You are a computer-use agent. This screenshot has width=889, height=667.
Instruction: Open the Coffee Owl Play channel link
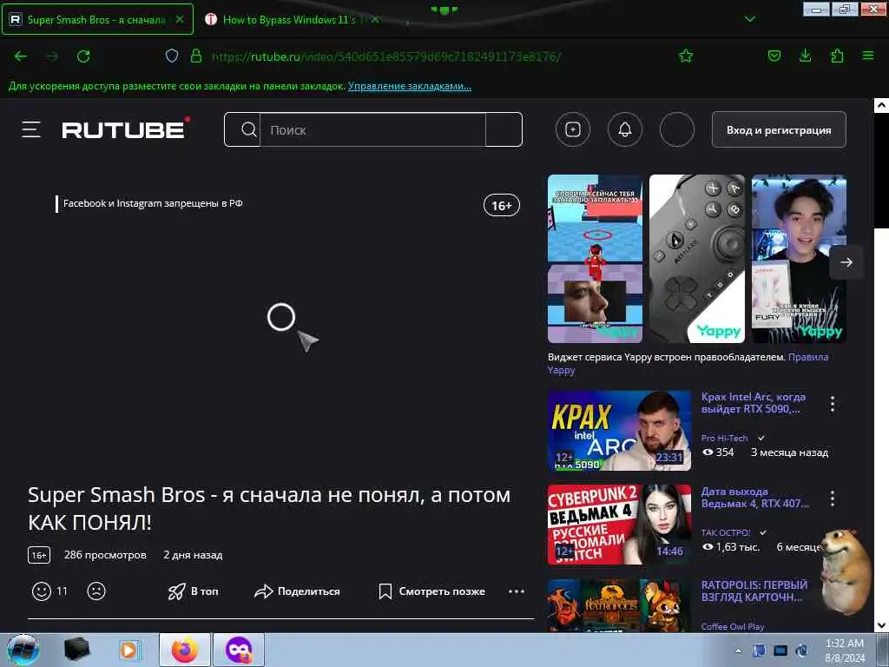pos(733,626)
